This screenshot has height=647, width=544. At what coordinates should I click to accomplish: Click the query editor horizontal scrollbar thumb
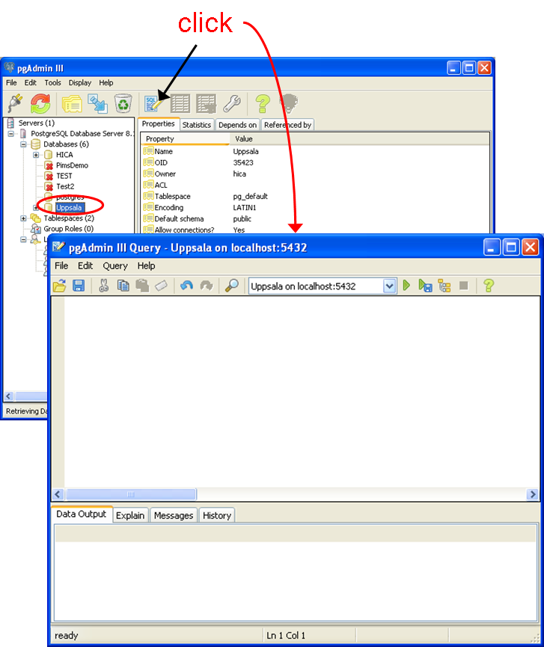131,494
